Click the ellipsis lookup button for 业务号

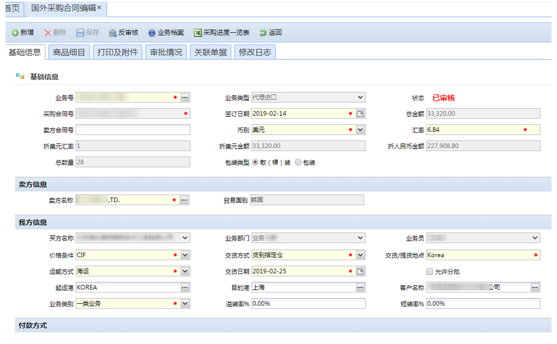tap(185, 98)
